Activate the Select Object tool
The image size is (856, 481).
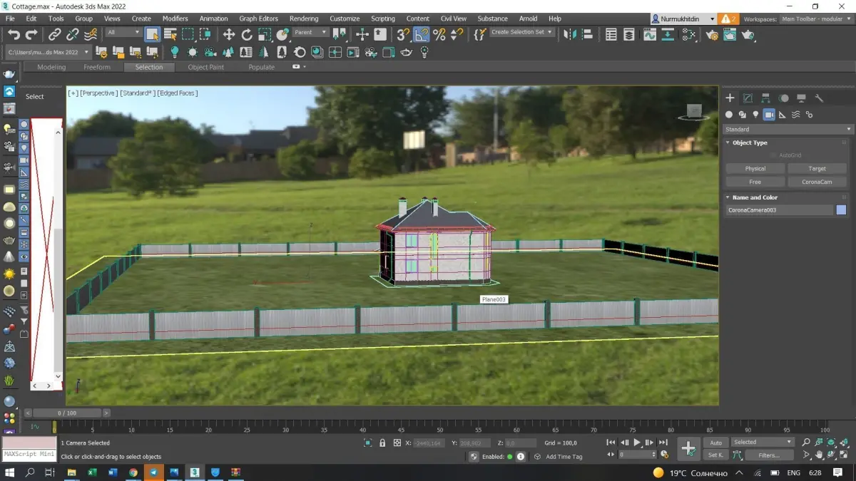(153, 34)
